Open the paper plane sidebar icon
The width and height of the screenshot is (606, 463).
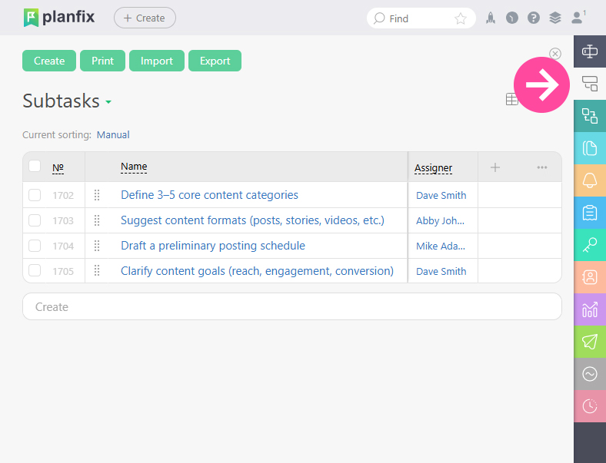[590, 342]
